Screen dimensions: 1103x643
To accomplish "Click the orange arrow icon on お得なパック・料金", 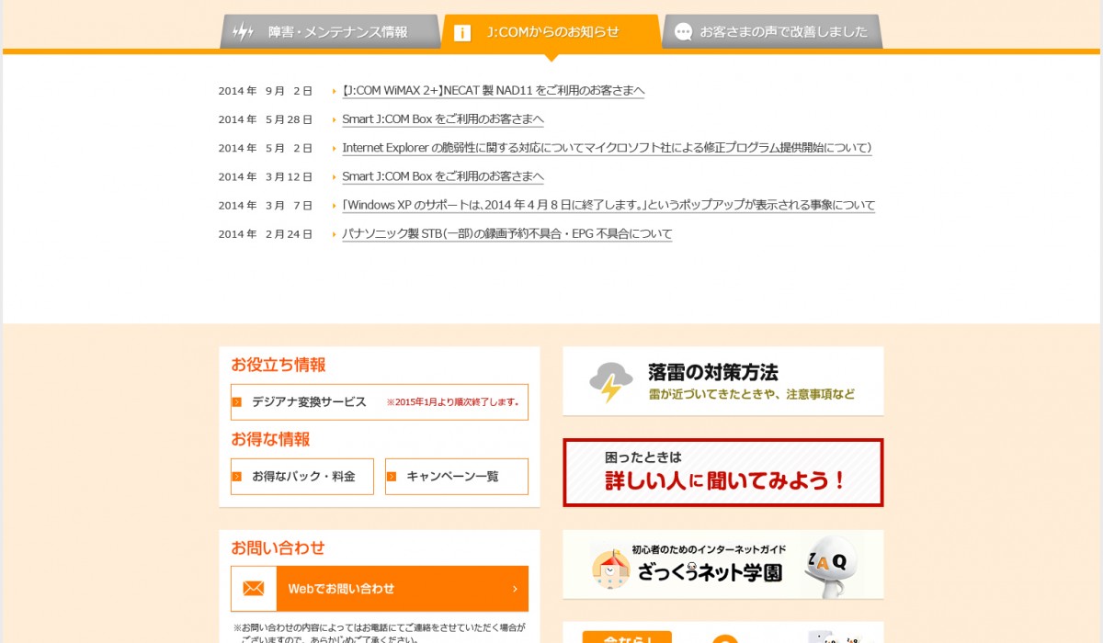I will point(237,477).
